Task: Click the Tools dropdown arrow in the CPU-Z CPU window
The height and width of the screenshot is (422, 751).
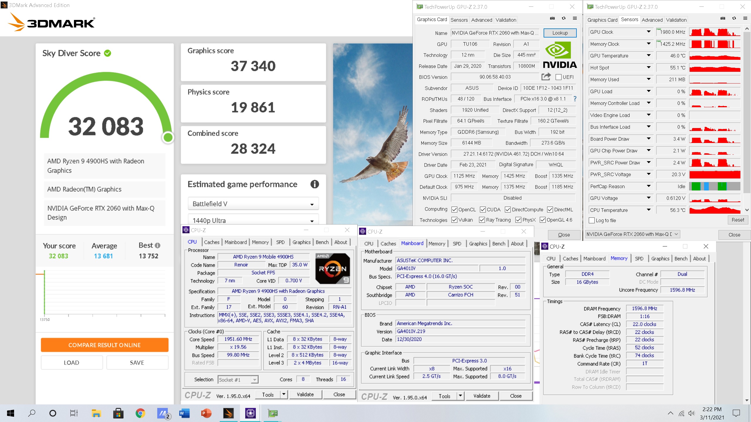Action: pos(283,394)
